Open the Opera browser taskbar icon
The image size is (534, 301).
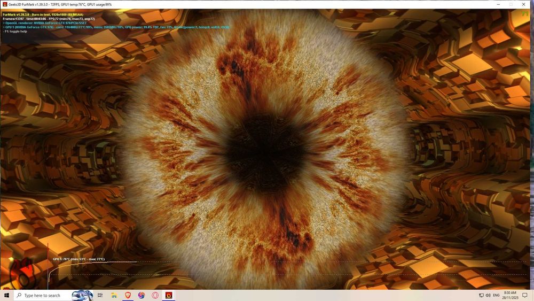[155, 295]
